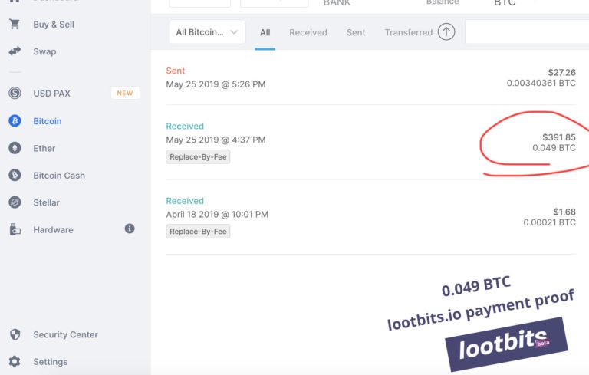589x375 pixels.
Task: Open the Buy & Sell cart icon
Action: [15, 24]
